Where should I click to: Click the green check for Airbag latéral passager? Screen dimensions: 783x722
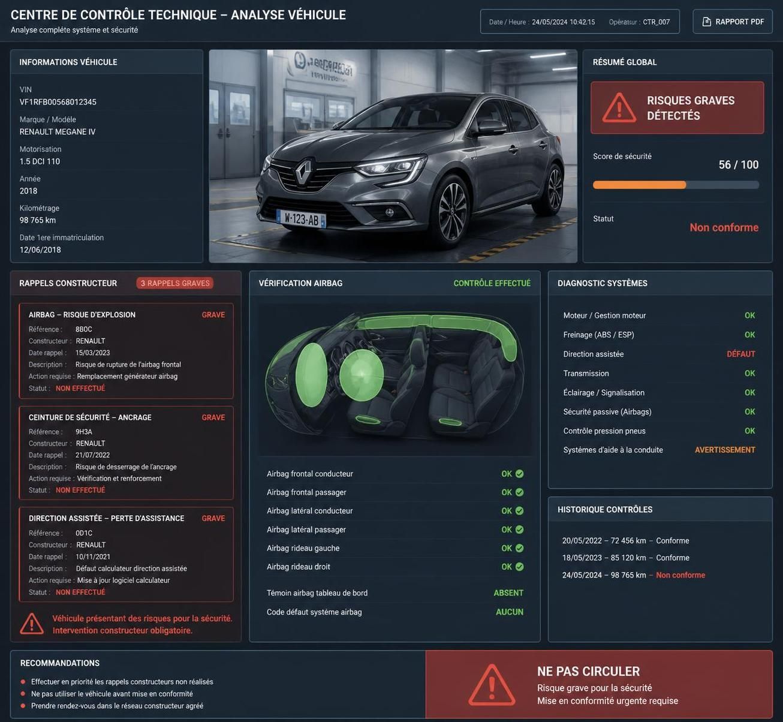click(519, 530)
